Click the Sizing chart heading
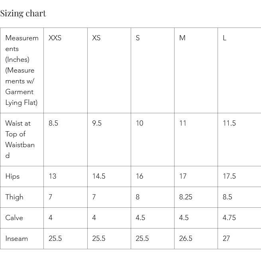Image resolution: width=261 pixels, height=264 pixels. (23, 13)
